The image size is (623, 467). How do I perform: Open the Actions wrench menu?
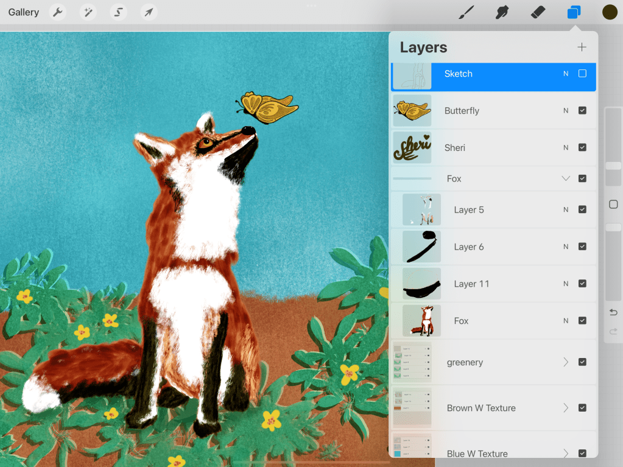pos(57,12)
